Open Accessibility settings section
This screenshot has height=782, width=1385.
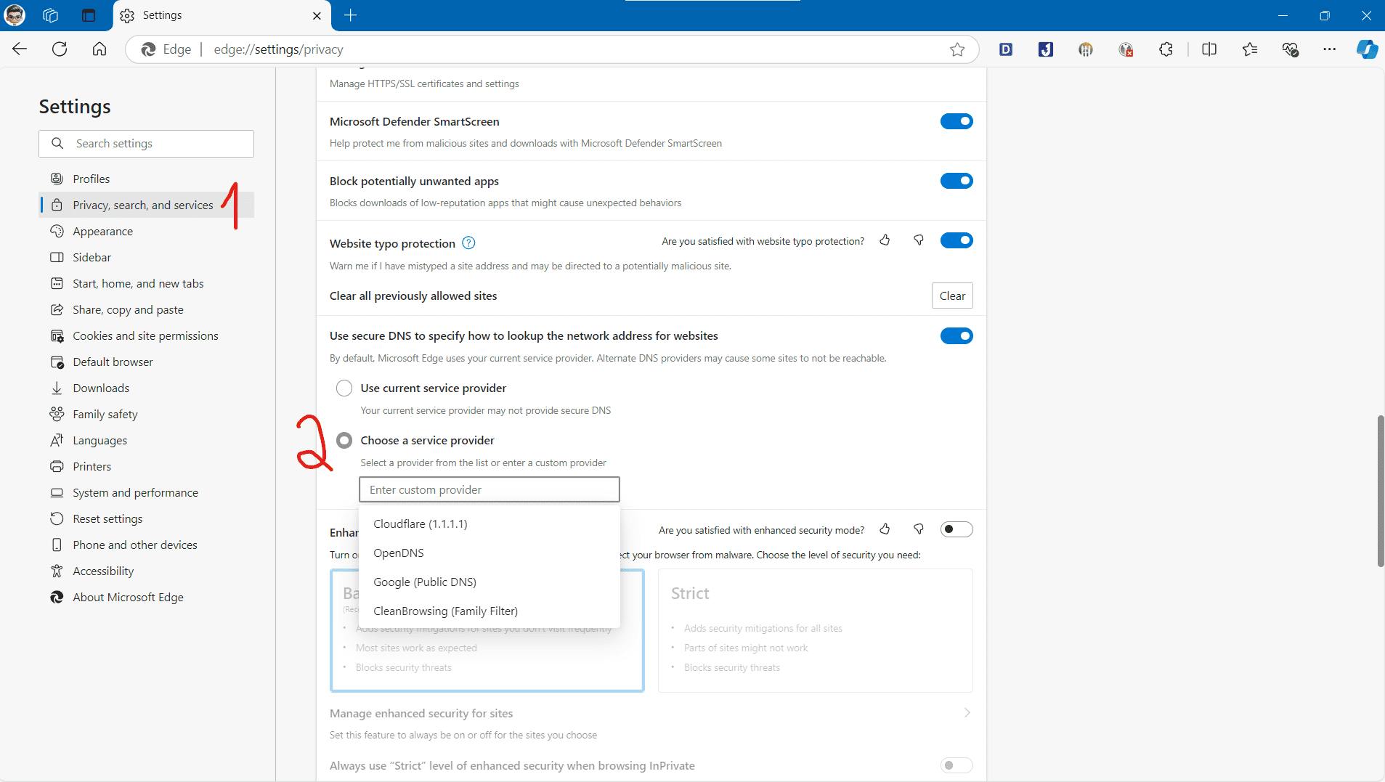coord(146,571)
